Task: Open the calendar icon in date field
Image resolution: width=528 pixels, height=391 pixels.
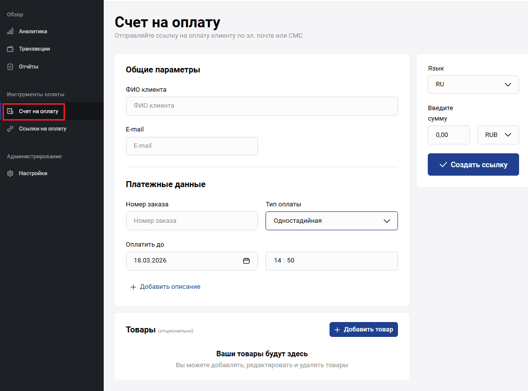Action: 246,261
